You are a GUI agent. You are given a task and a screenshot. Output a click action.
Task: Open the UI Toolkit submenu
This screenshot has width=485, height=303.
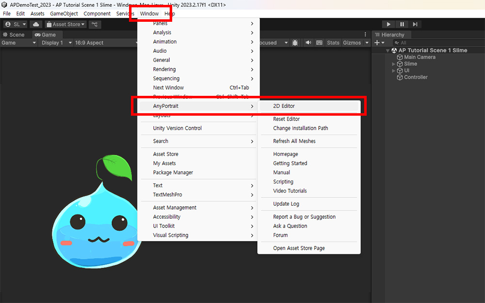click(x=198, y=226)
